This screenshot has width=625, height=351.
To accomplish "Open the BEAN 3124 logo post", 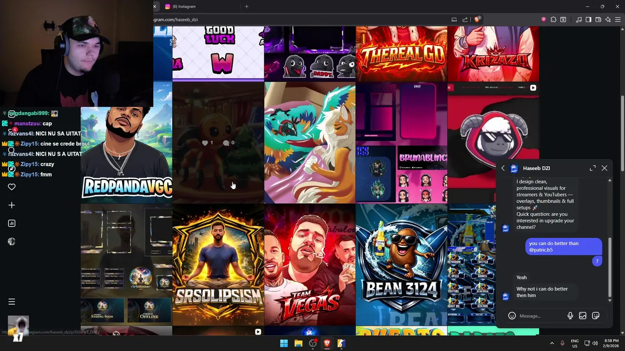I will pyautogui.click(x=401, y=265).
